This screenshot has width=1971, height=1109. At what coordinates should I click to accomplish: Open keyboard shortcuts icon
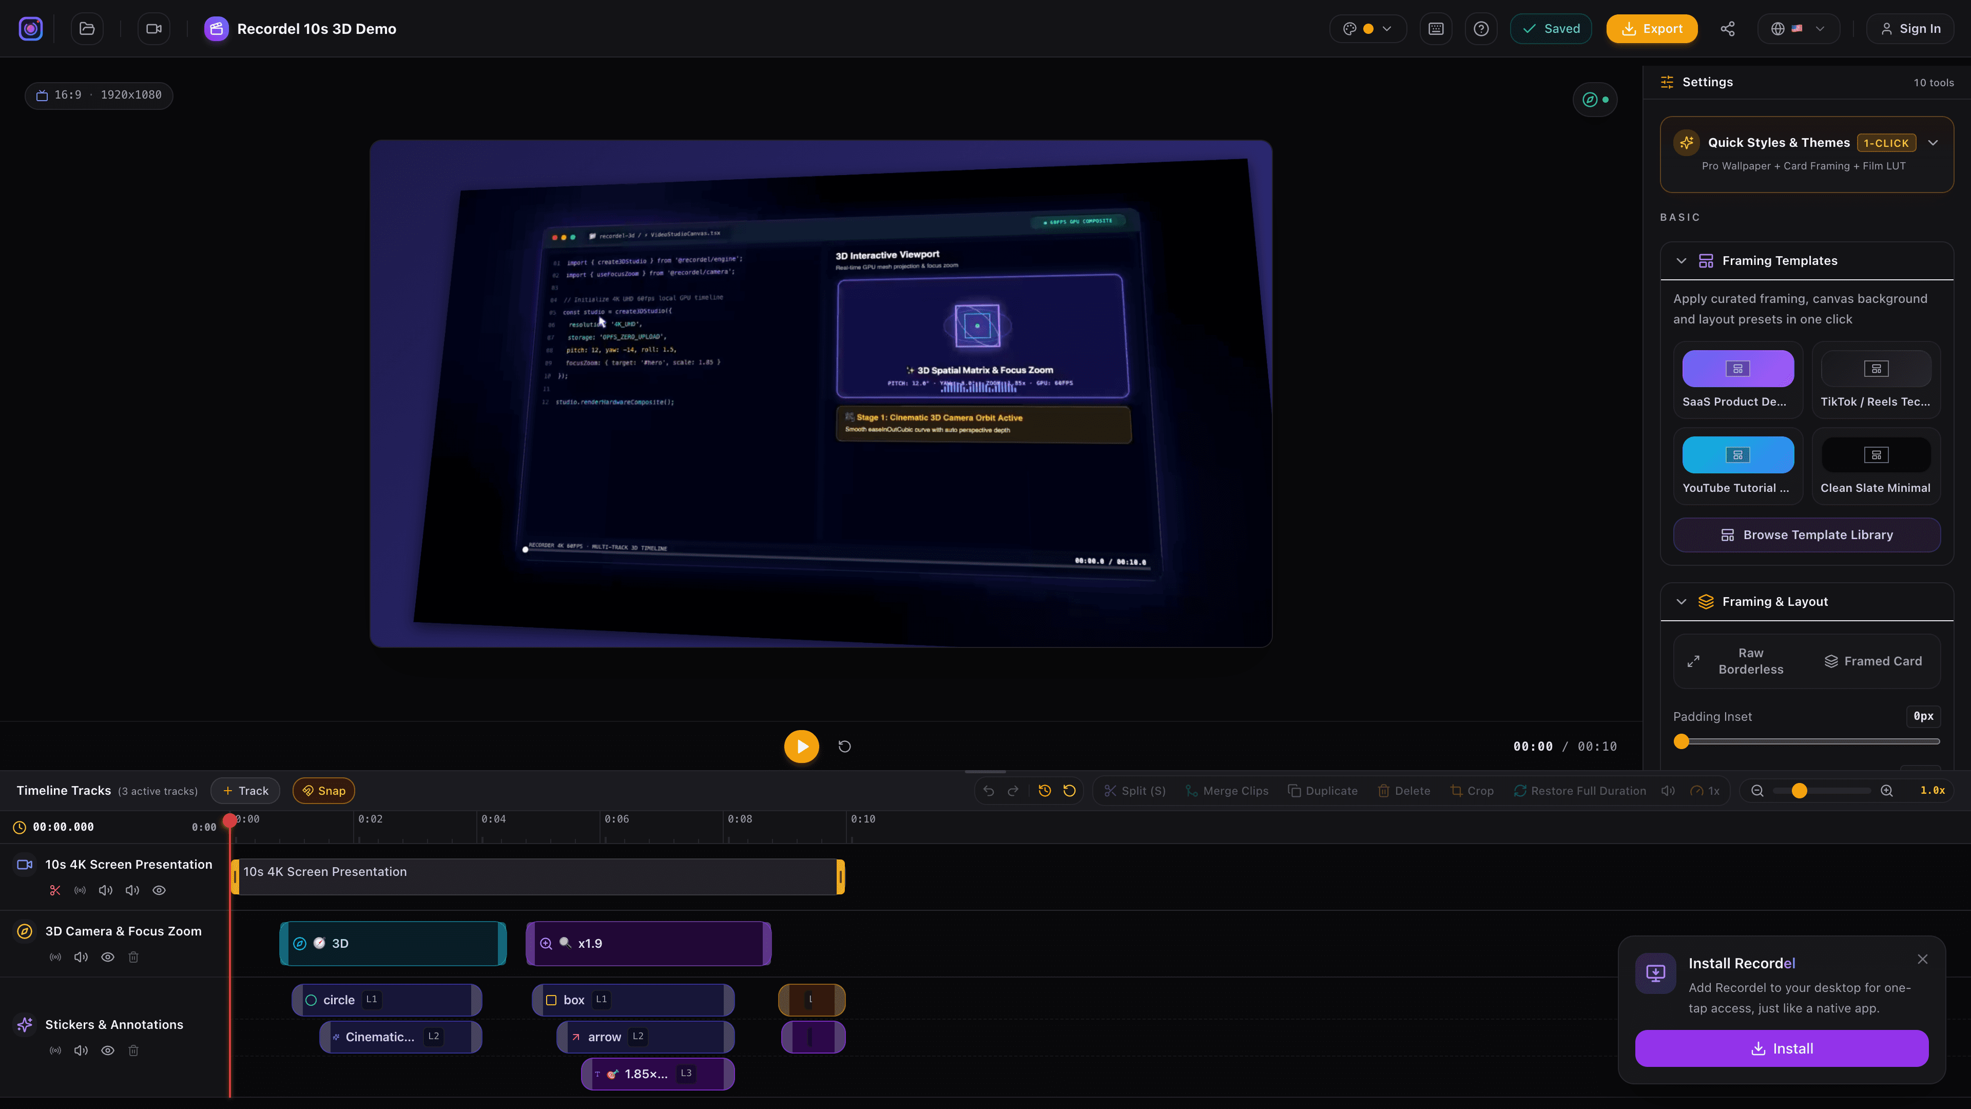pos(1436,28)
